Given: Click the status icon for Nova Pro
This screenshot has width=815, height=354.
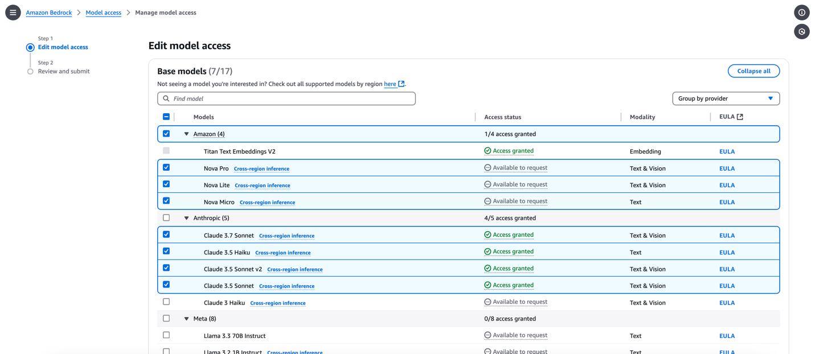Looking at the screenshot, I should pyautogui.click(x=488, y=168).
